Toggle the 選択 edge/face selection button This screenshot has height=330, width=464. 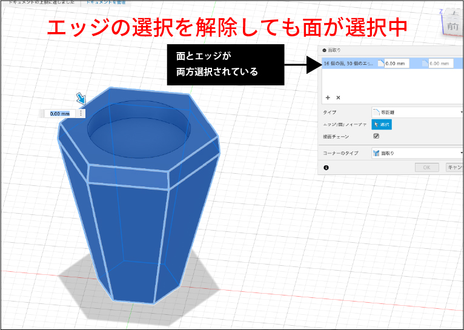pyautogui.click(x=382, y=124)
